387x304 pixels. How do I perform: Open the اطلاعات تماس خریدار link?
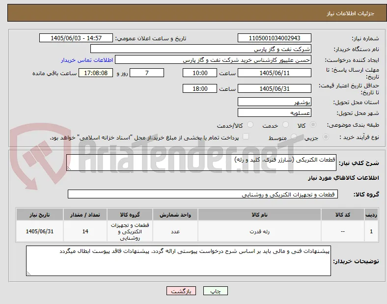[87, 60]
